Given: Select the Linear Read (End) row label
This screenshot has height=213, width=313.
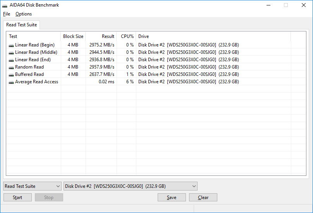Looking at the screenshot, I should click(33, 60).
